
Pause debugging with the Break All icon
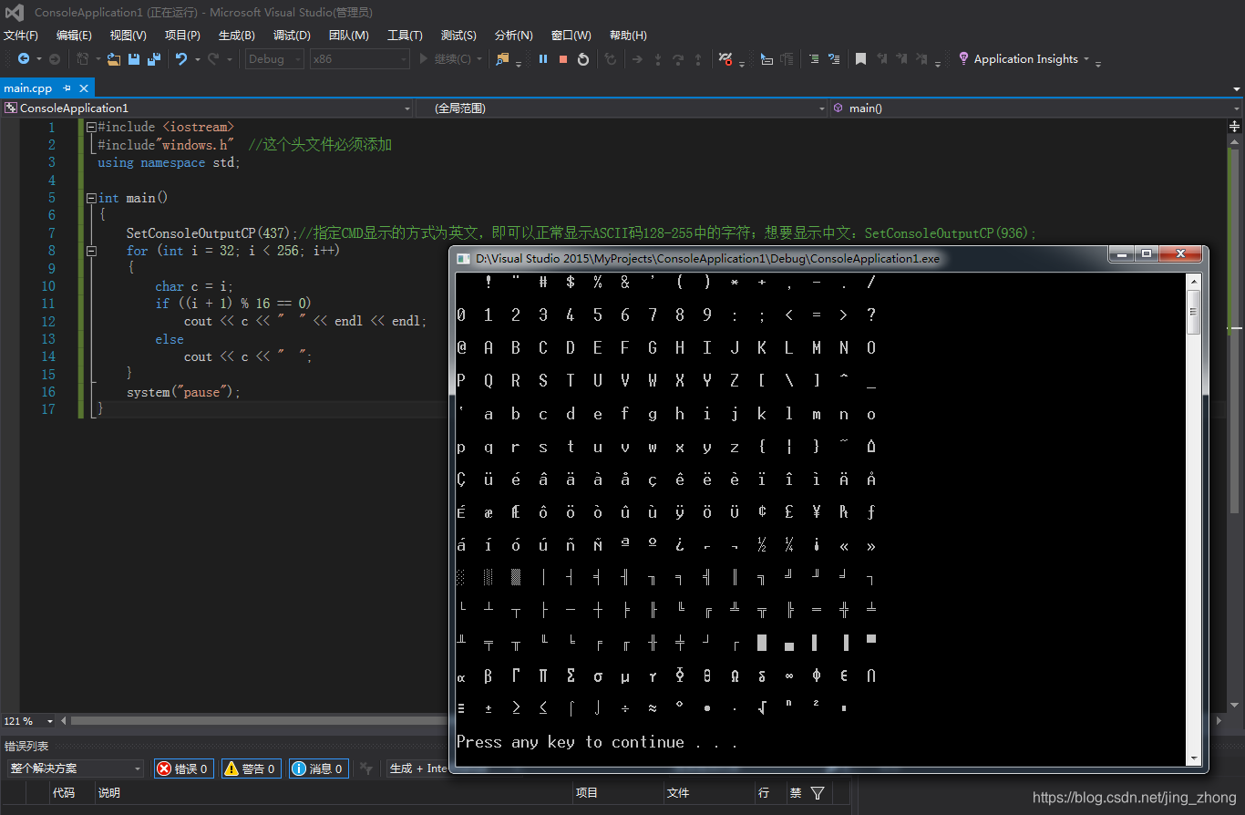[543, 59]
